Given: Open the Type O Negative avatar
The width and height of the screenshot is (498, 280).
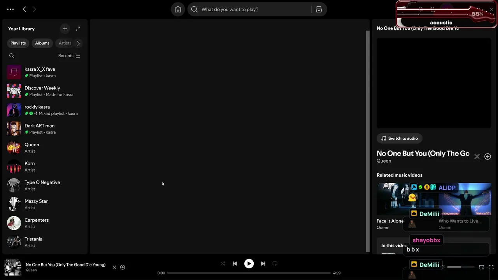Looking at the screenshot, I should (14, 185).
